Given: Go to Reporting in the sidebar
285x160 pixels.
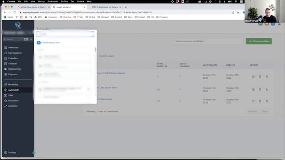Looking at the screenshot, I should click(x=13, y=106).
